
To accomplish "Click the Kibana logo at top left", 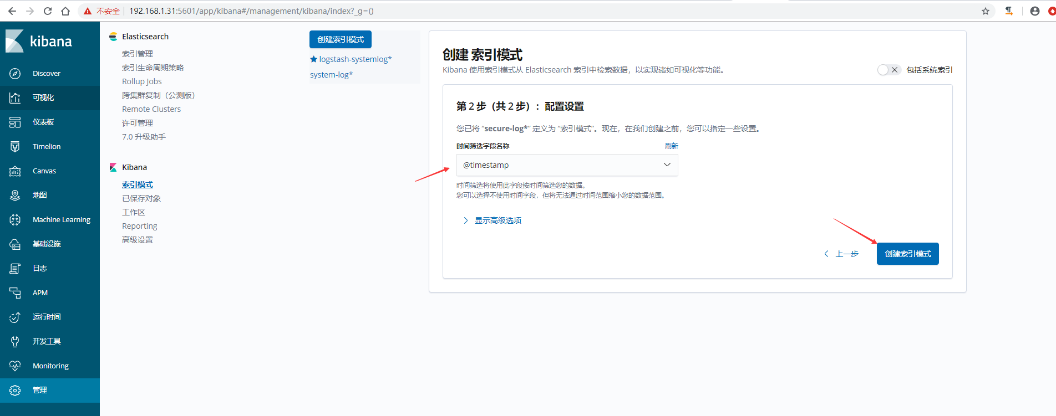I will 39,41.
